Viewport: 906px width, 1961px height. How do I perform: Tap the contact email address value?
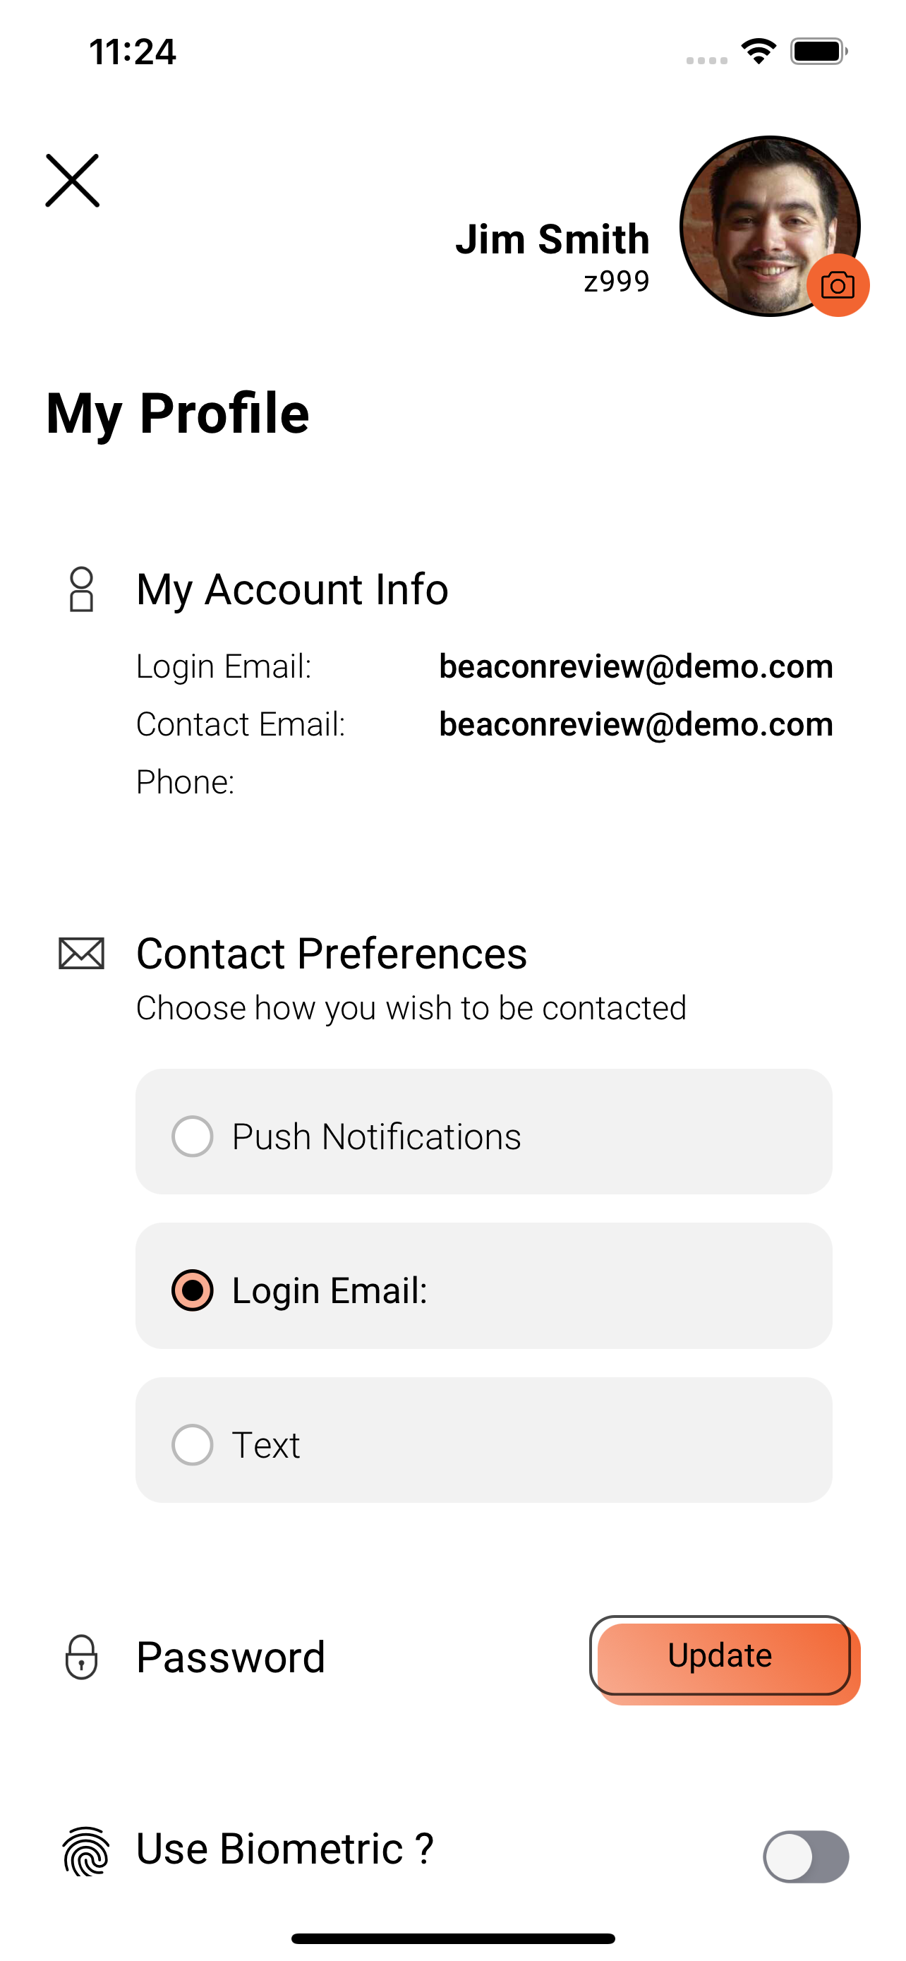[x=636, y=724]
